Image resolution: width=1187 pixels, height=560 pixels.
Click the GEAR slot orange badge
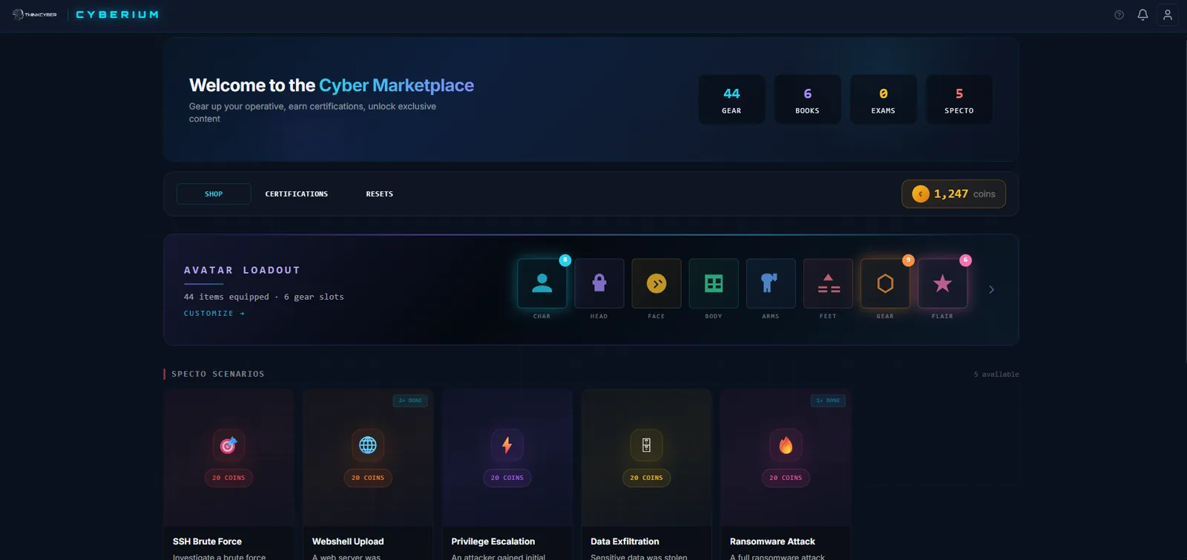908,260
